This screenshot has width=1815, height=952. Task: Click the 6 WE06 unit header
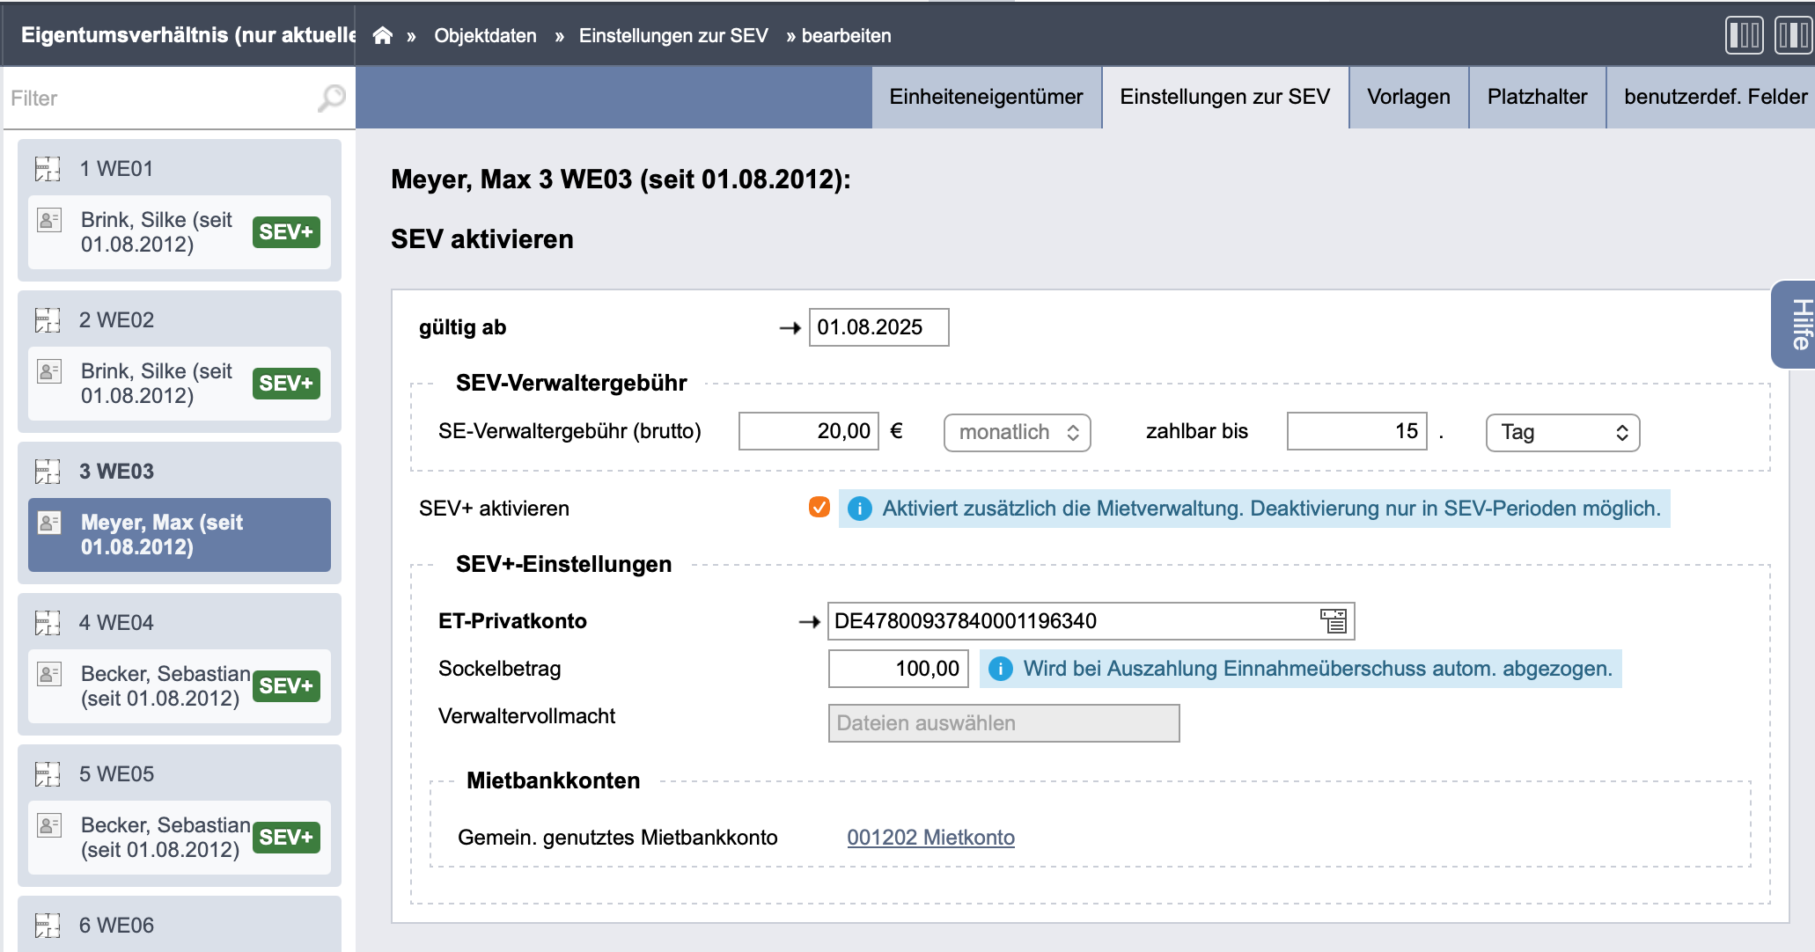pyautogui.click(x=180, y=925)
